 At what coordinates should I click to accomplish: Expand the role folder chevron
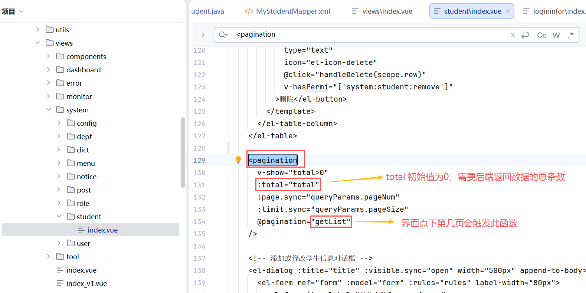tap(59, 203)
